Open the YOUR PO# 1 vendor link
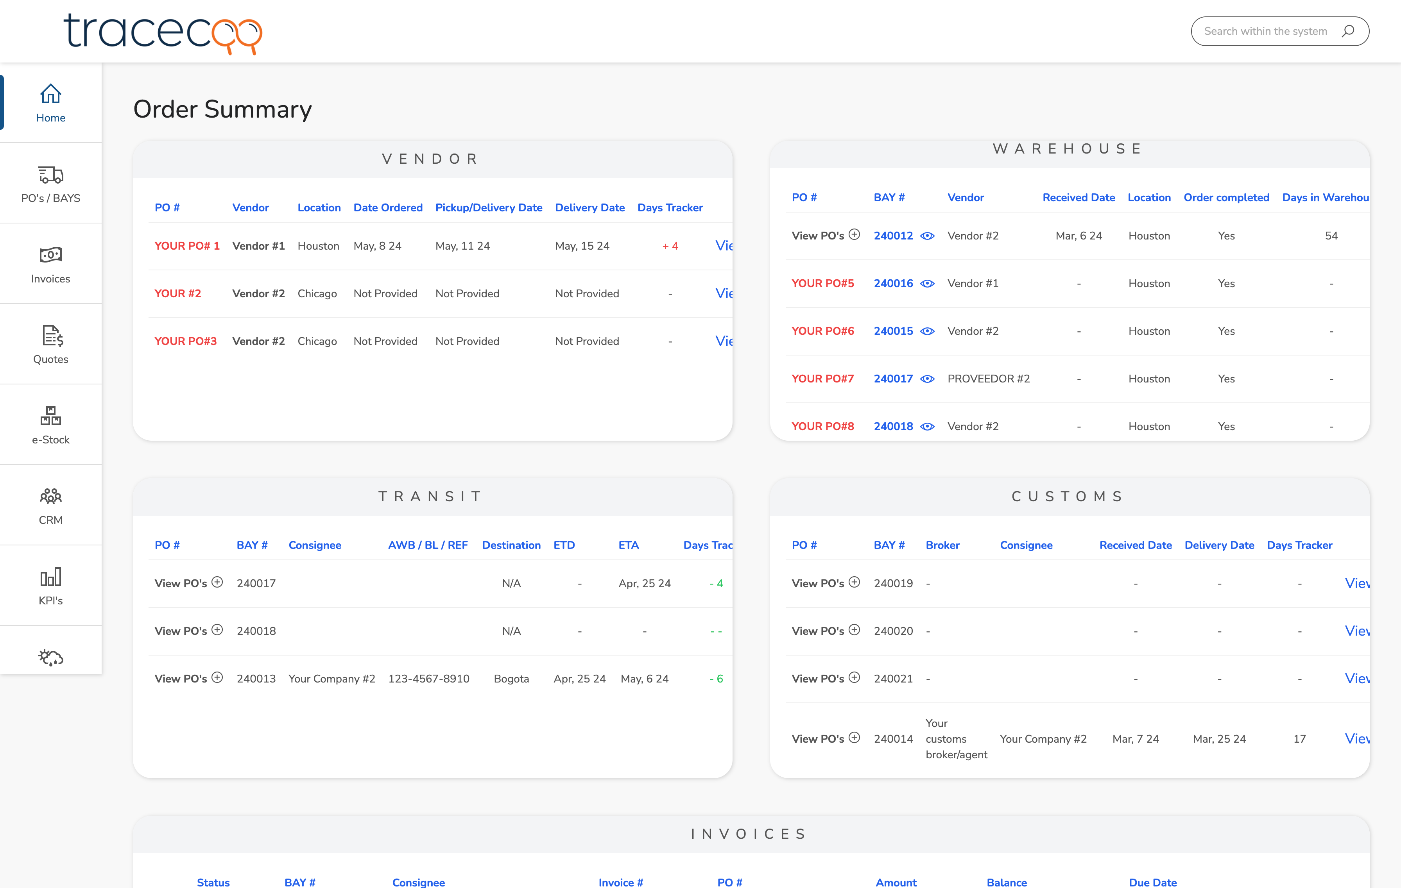Screen dimensions: 1401x888 187,246
